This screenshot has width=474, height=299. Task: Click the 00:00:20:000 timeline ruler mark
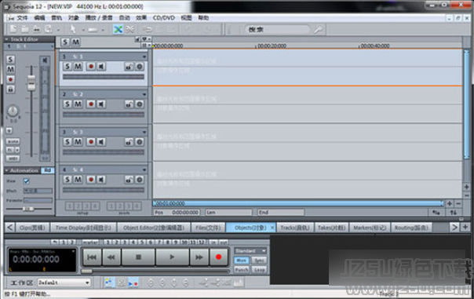click(272, 46)
